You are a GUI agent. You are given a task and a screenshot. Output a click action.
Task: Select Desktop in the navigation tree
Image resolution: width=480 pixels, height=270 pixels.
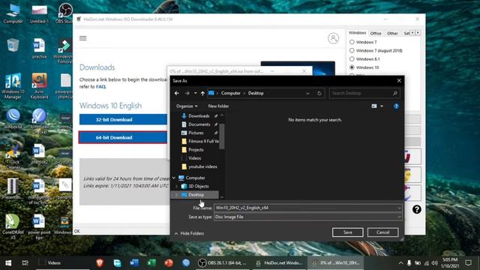(x=196, y=195)
